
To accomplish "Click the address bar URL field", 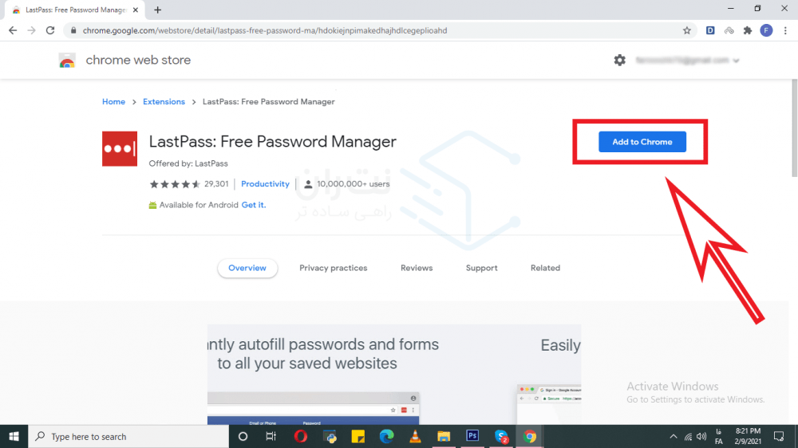I will [359, 30].
